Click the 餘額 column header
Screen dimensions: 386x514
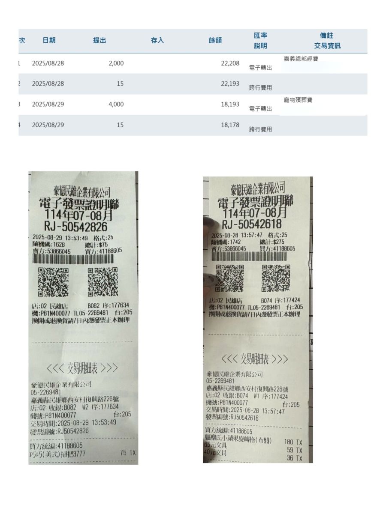(215, 41)
